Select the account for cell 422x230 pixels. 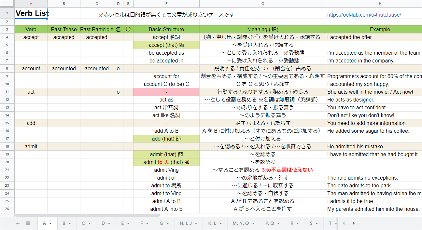pos(166,76)
